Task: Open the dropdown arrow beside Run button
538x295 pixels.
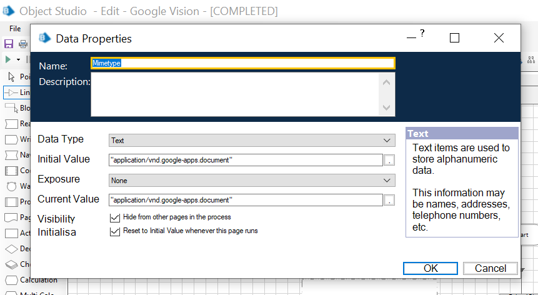Action: point(18,59)
